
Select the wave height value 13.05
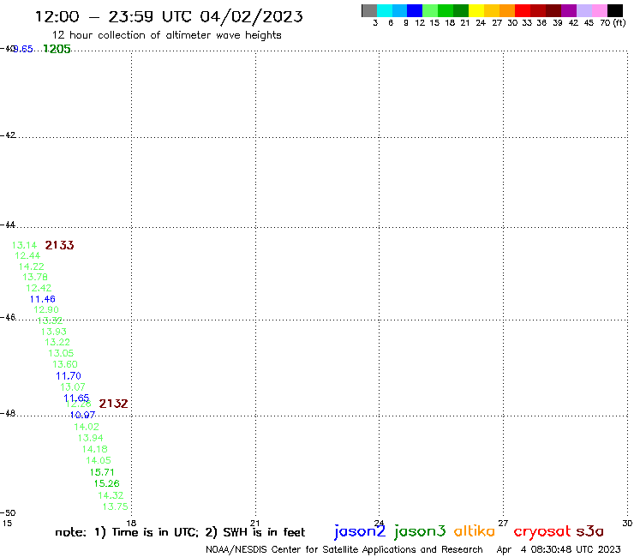[61, 353]
